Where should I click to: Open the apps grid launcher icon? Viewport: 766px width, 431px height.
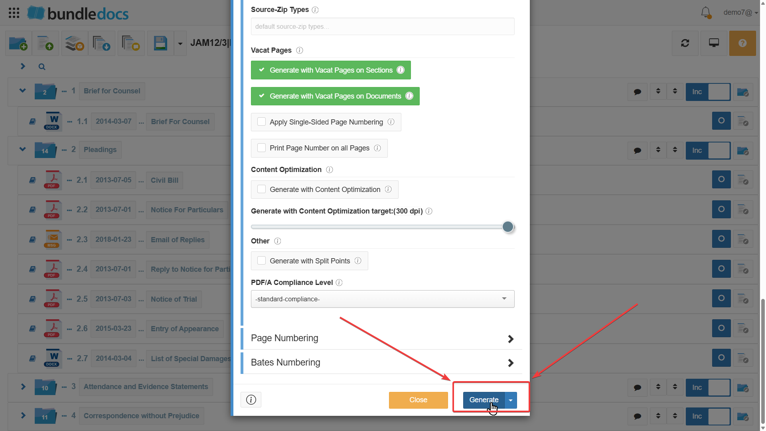tap(14, 13)
